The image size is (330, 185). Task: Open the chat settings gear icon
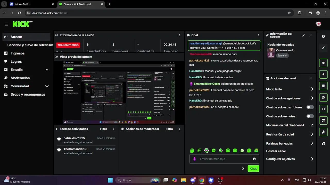[x=243, y=169]
